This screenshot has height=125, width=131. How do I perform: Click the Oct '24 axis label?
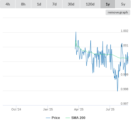16,109
